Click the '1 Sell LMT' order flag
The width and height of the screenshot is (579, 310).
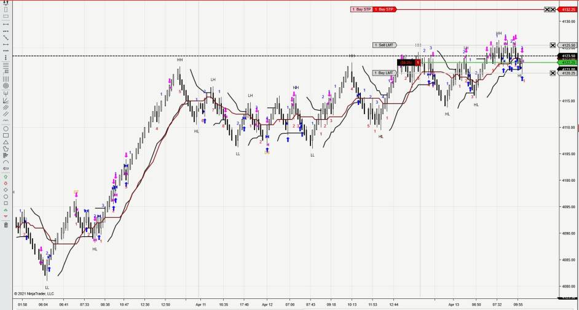384,45
